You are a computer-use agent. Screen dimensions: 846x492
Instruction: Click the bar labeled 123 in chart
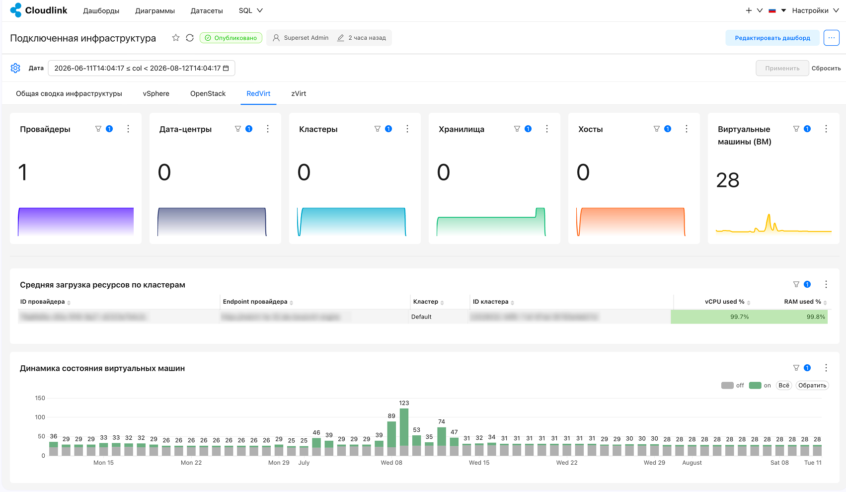pos(404,432)
